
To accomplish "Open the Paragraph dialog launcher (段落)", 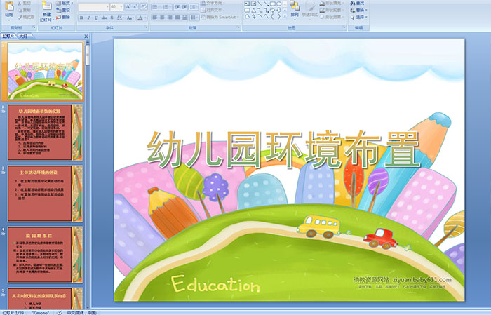I will coord(238,27).
